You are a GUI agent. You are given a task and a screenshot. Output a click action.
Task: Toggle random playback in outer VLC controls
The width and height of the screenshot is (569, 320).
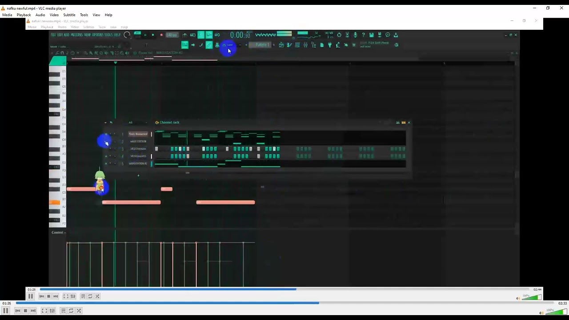coord(79,311)
